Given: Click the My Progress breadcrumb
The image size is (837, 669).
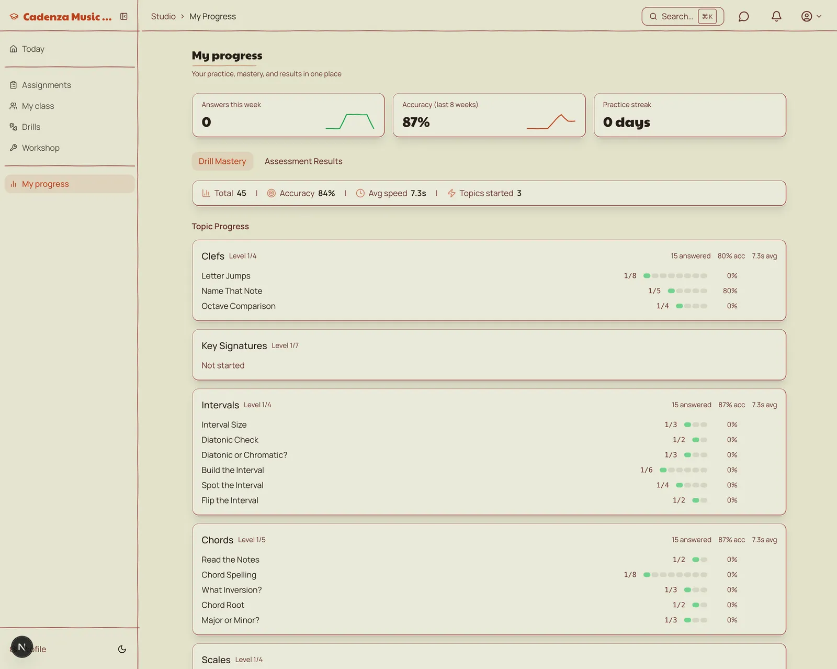Looking at the screenshot, I should click(212, 16).
